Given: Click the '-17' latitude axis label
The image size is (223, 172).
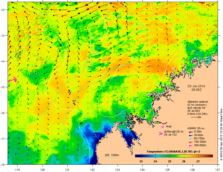Looking at the screenshot, I should click(3, 139).
